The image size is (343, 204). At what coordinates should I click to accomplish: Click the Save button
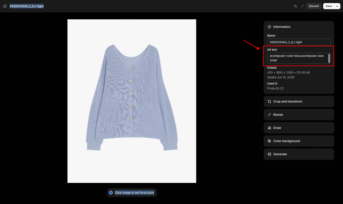tap(329, 6)
